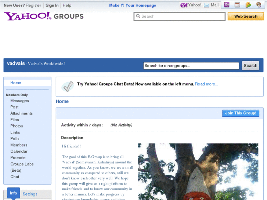Open the Help link
This screenshot has height=200, width=267.
click(67, 5)
